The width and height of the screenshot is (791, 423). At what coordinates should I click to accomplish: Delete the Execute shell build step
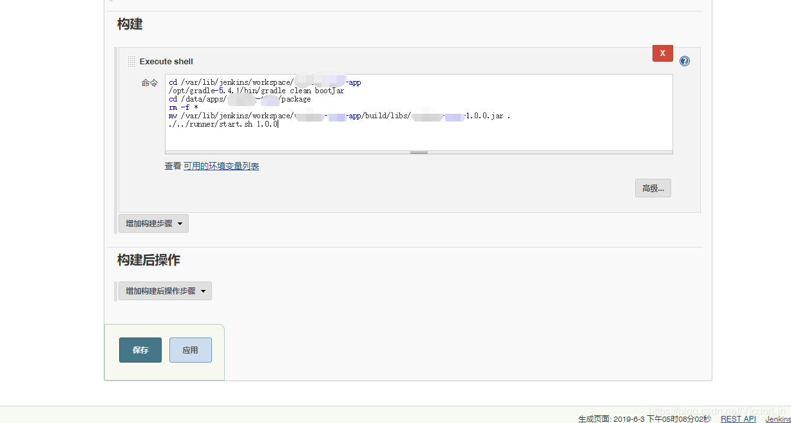coord(662,53)
